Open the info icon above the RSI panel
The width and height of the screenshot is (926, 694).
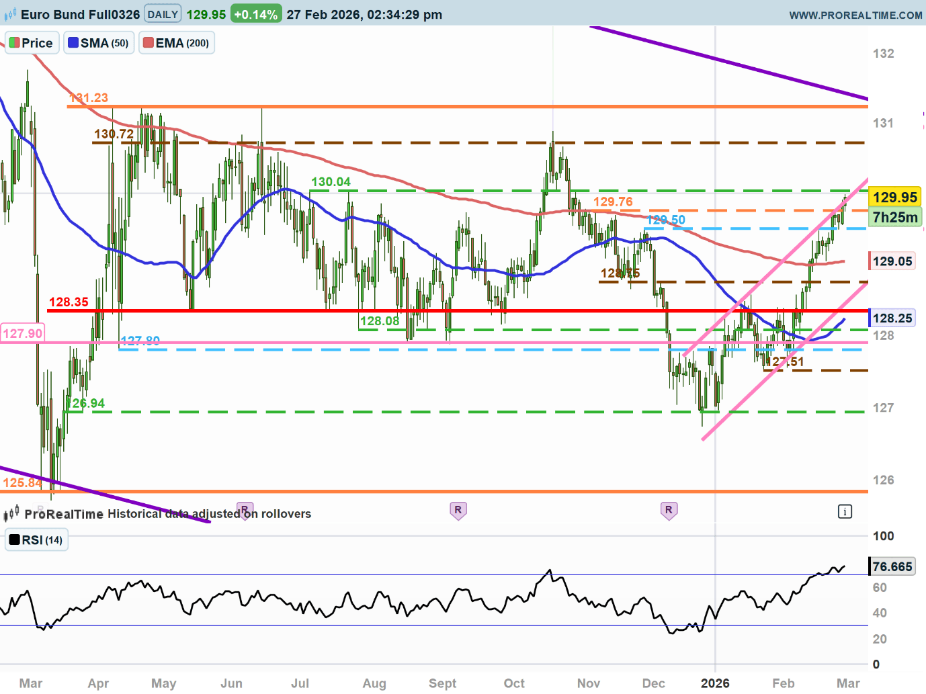845,512
